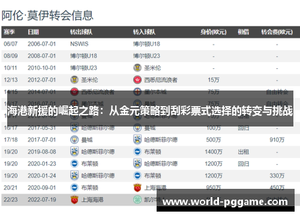The width and height of the screenshot is (300, 217).
Task: Click the 910万 transfer fee cell
Action: click(x=277, y=140)
